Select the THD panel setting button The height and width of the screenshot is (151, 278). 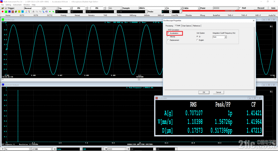105,15
